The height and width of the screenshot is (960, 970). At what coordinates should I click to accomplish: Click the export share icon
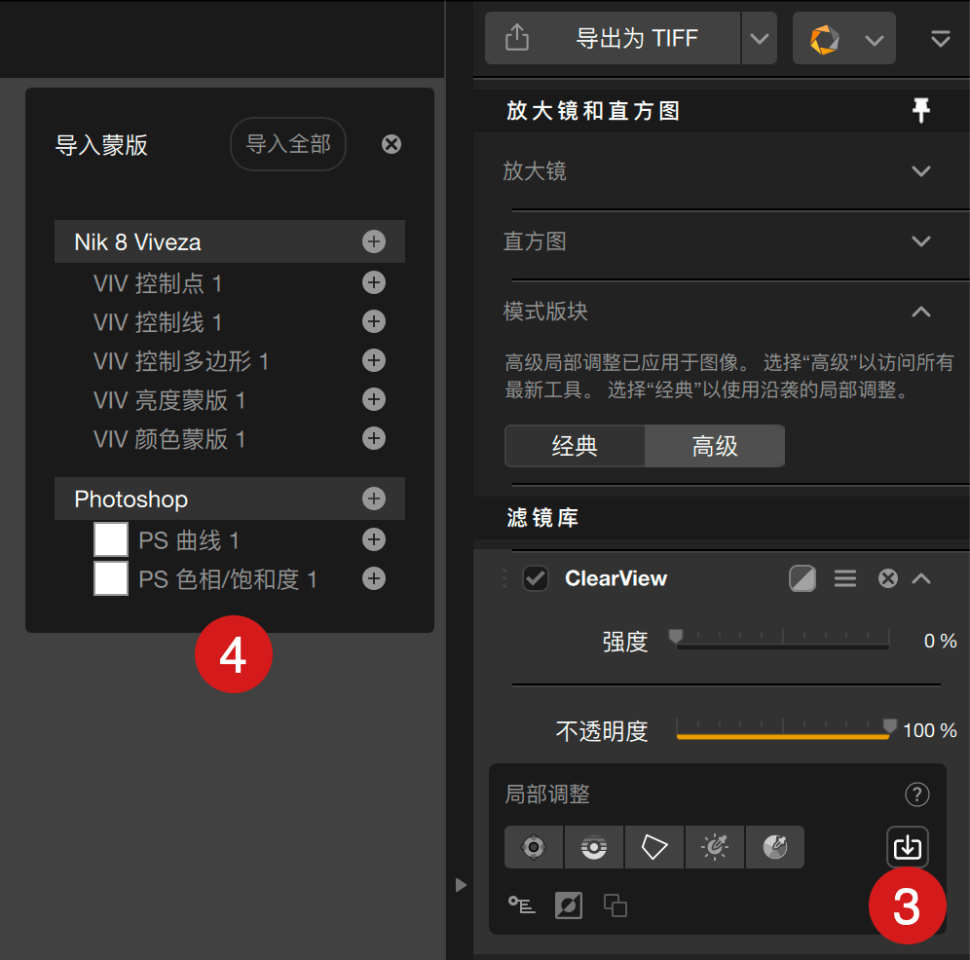click(516, 38)
